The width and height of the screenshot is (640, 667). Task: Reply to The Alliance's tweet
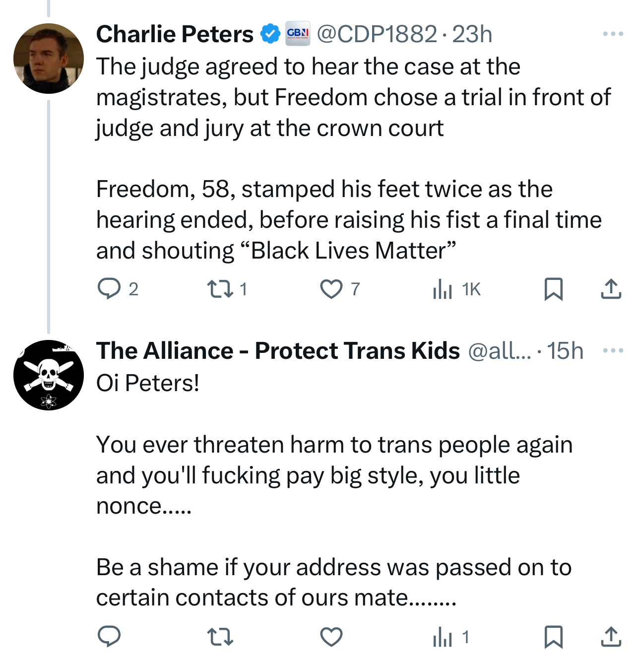click(x=109, y=637)
